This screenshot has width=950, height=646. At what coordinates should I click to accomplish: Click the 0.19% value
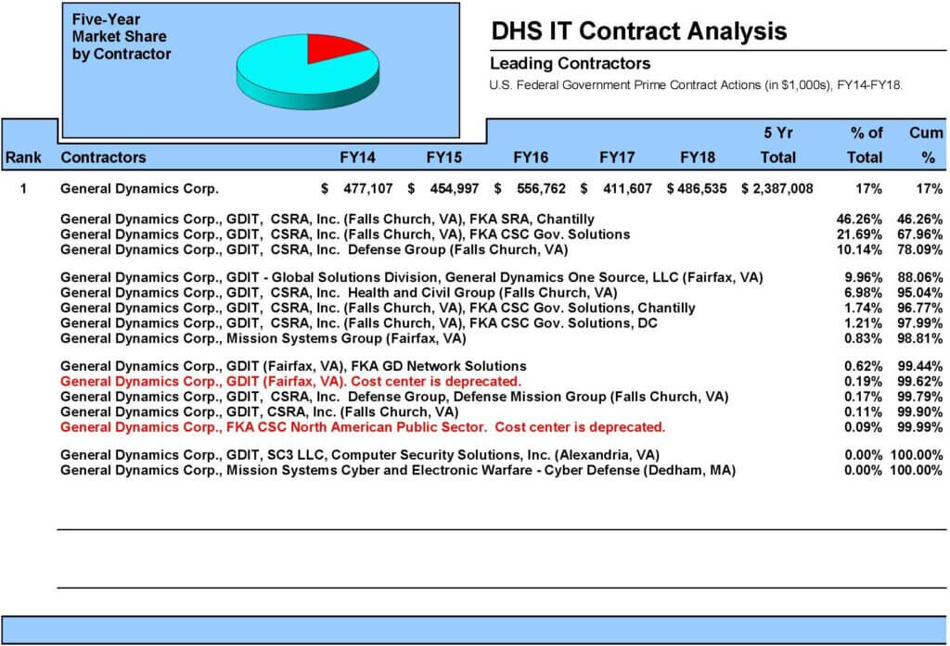point(864,382)
